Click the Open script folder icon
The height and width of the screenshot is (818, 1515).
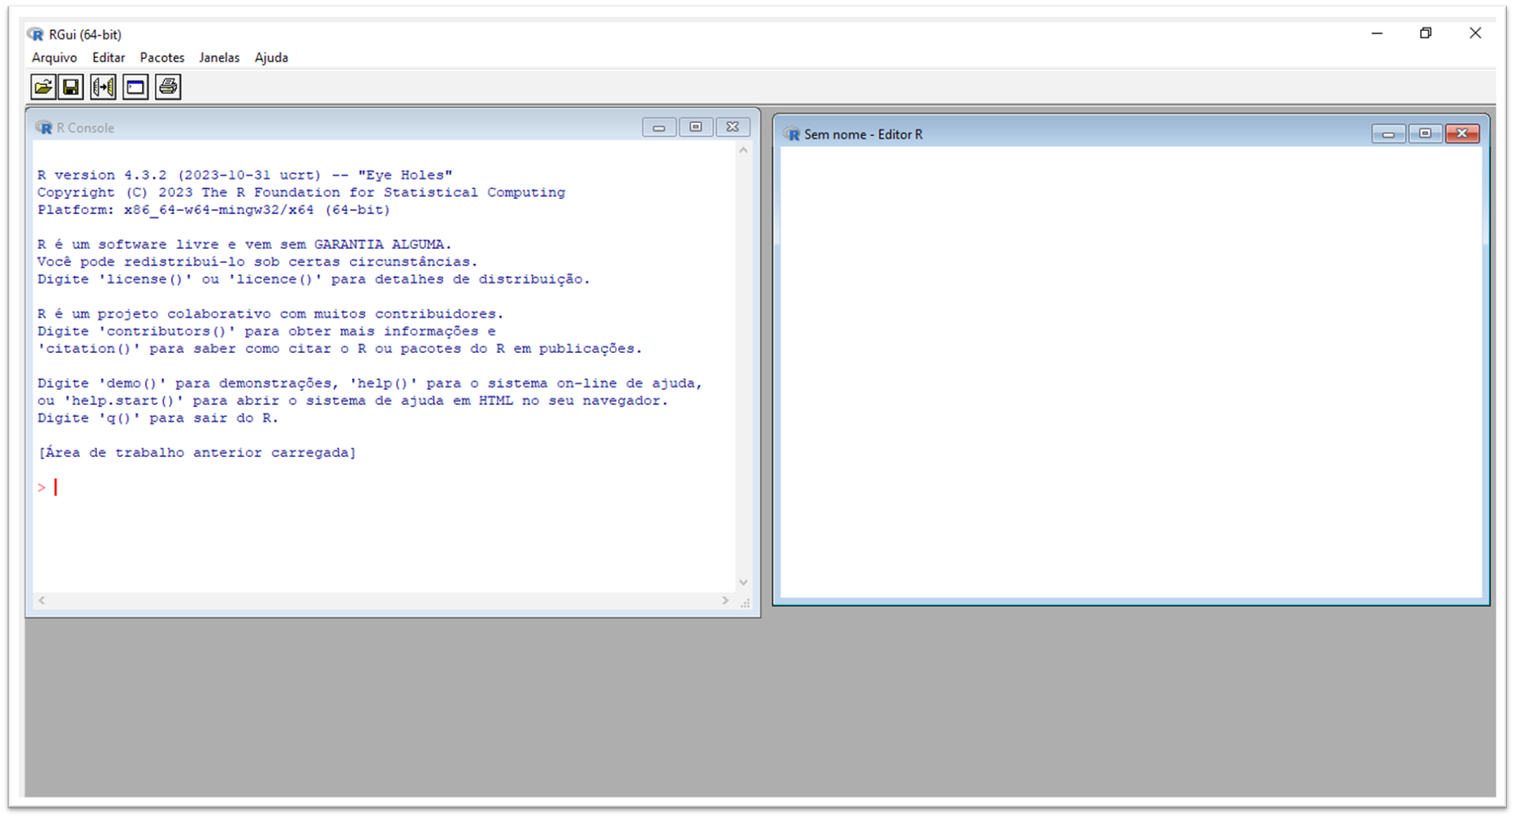pos(43,87)
